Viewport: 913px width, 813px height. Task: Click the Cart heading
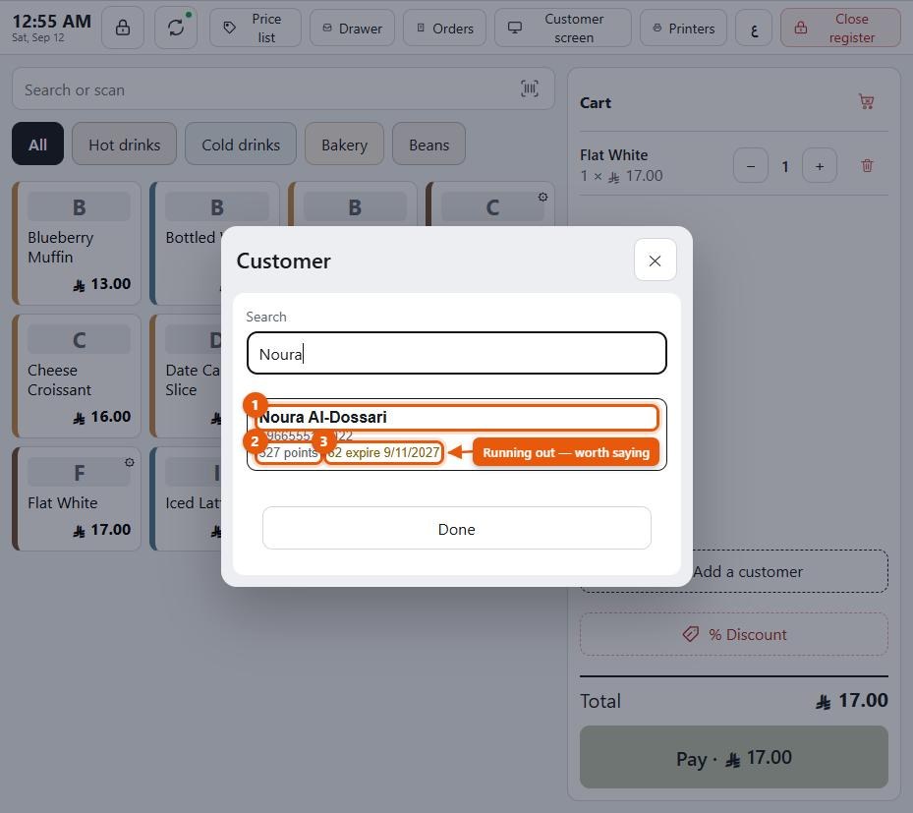(x=596, y=102)
